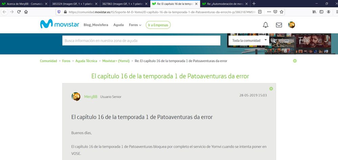Close the Automoderación de mensajes tab
This screenshot has height=160, width=338.
pyautogui.click(x=246, y=4)
